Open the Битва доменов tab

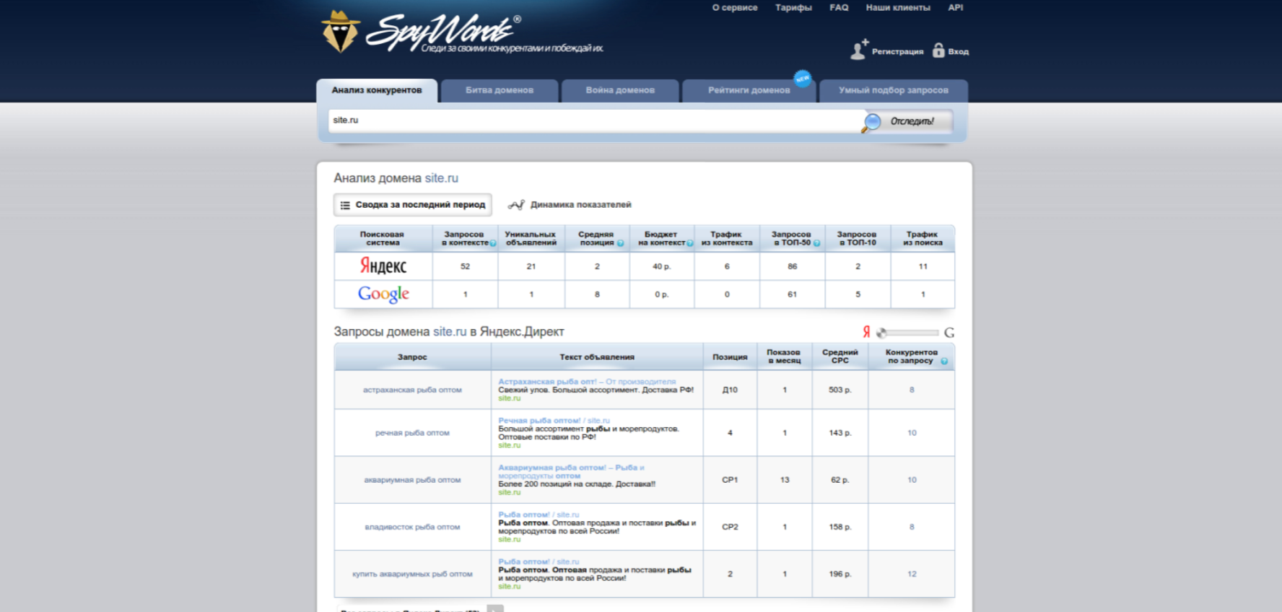500,90
